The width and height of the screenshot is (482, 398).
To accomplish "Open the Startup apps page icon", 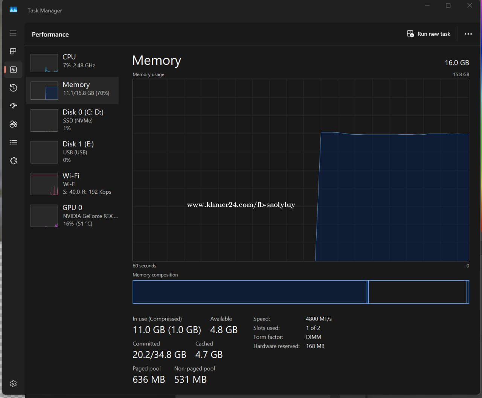I will (13, 106).
